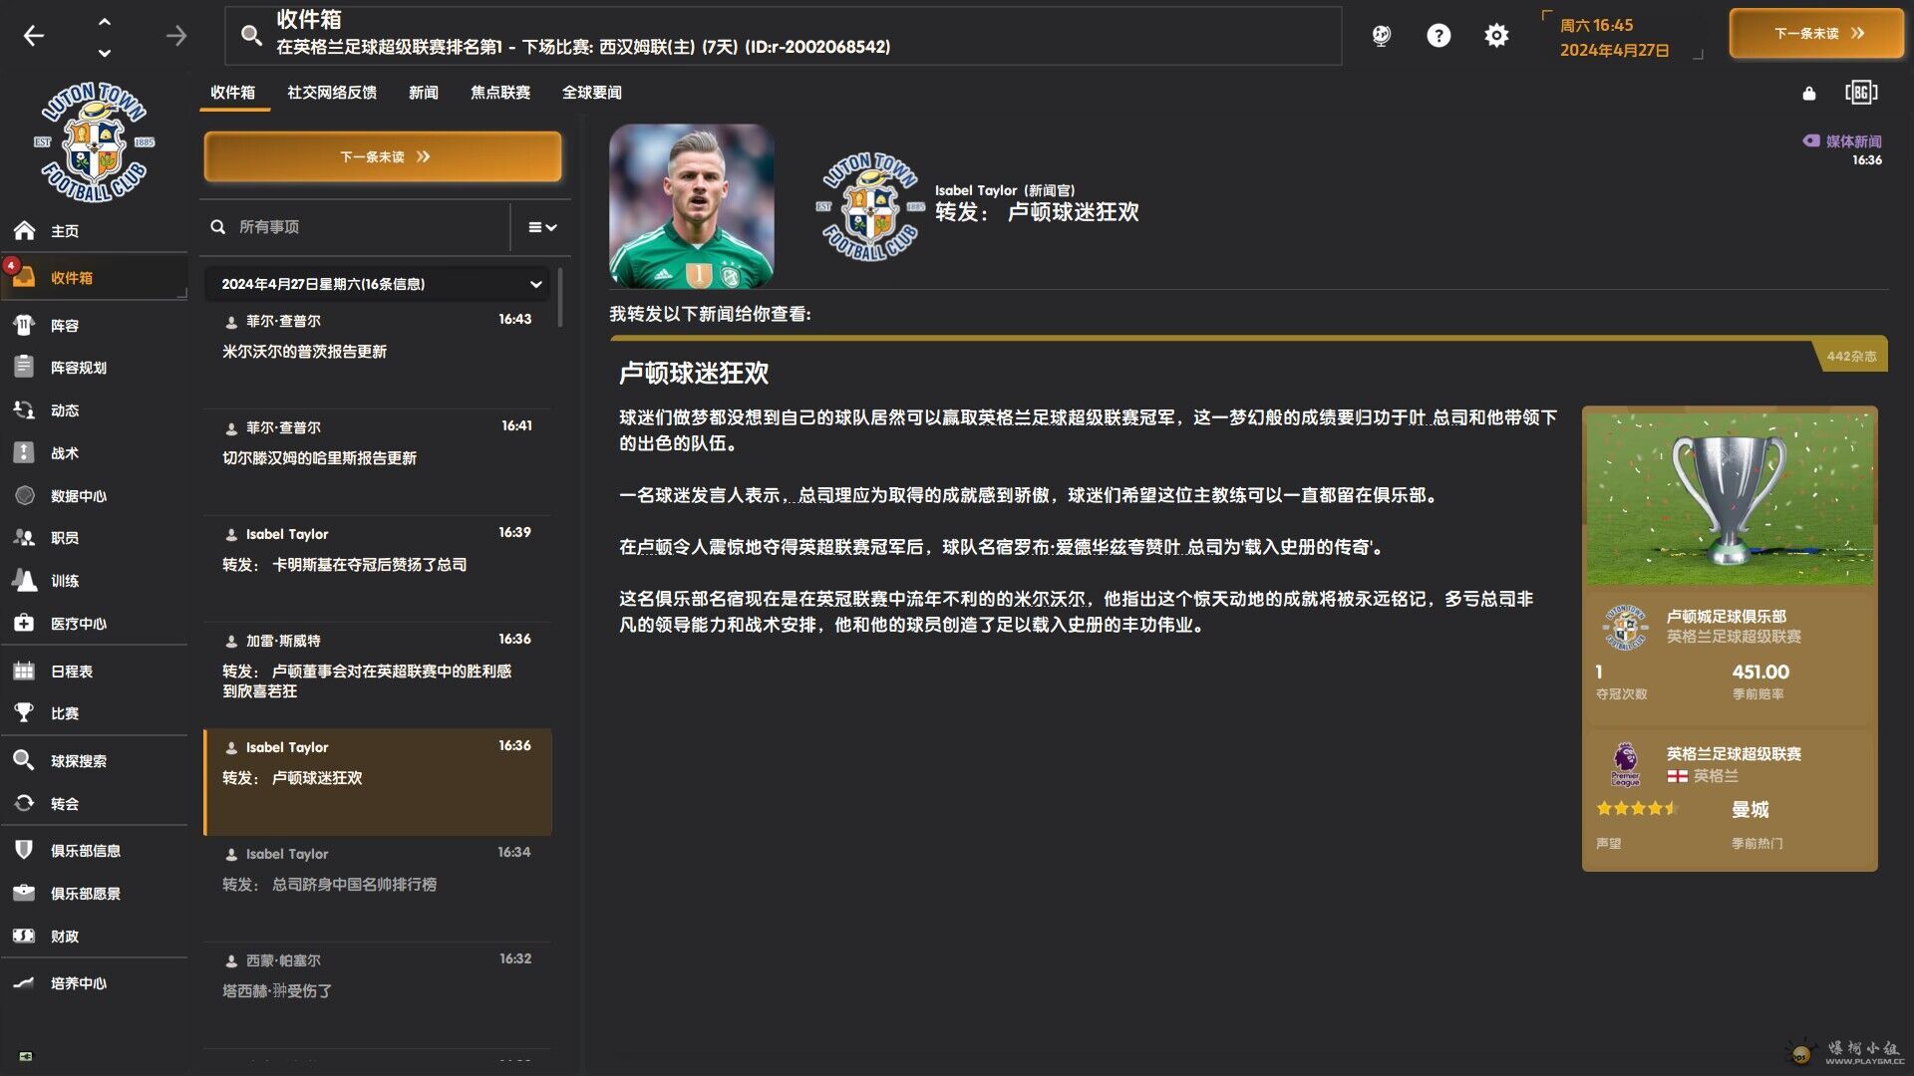The height and width of the screenshot is (1076, 1914).
Task: Open the 战术 tactics sidebar icon
Action: pyautogui.click(x=25, y=453)
